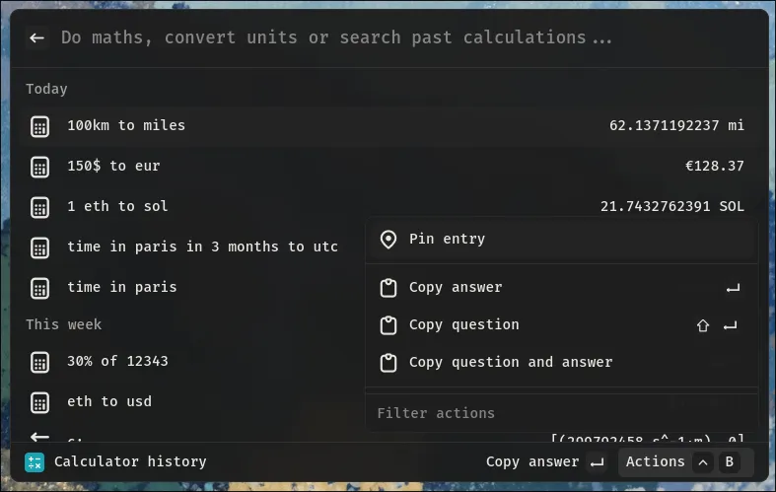Screen dimensions: 776x492
Task: Click the calculator icon beside 150$ to eur
Action: tap(39, 167)
